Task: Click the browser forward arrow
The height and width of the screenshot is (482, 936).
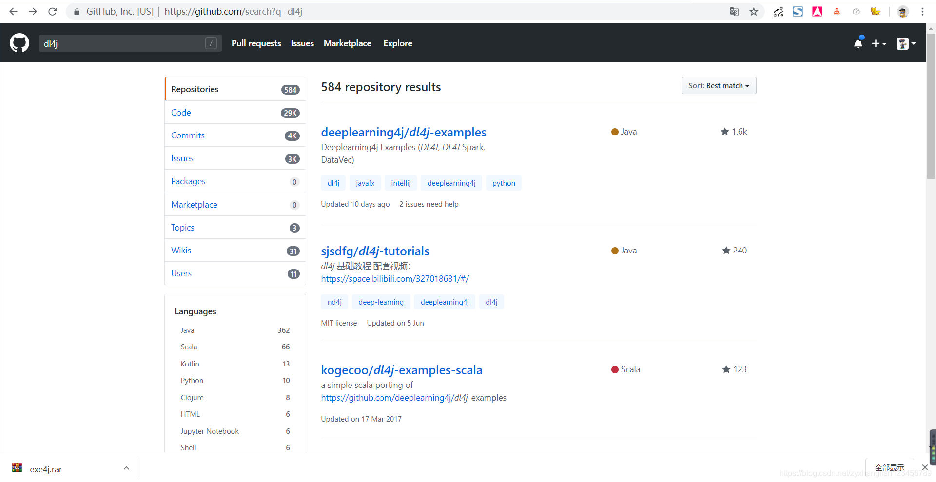Action: [x=33, y=11]
